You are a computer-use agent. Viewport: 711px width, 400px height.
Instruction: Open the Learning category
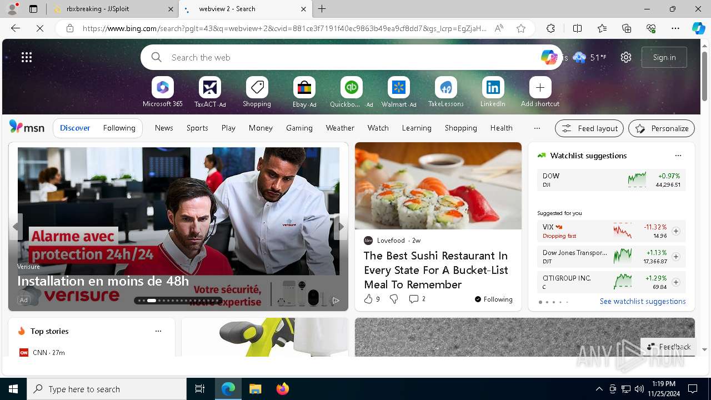pos(417,128)
